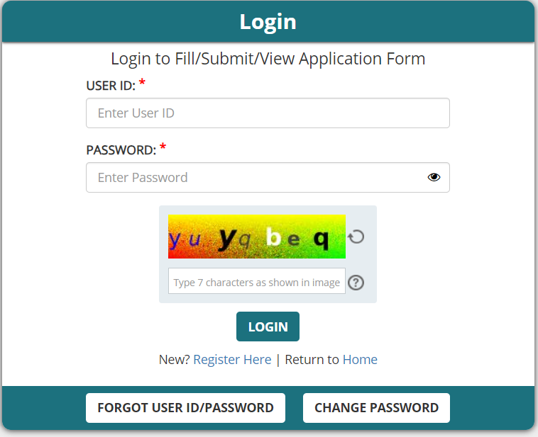The height and width of the screenshot is (437, 538).
Task: Click the PASSWORD label
Action: coord(121,150)
